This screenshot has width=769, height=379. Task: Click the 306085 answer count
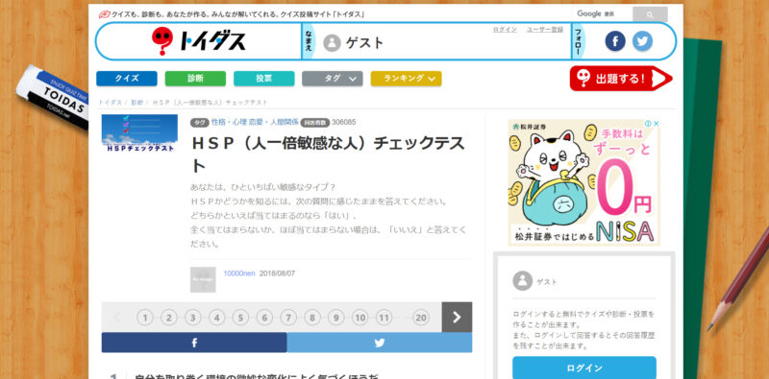point(344,122)
